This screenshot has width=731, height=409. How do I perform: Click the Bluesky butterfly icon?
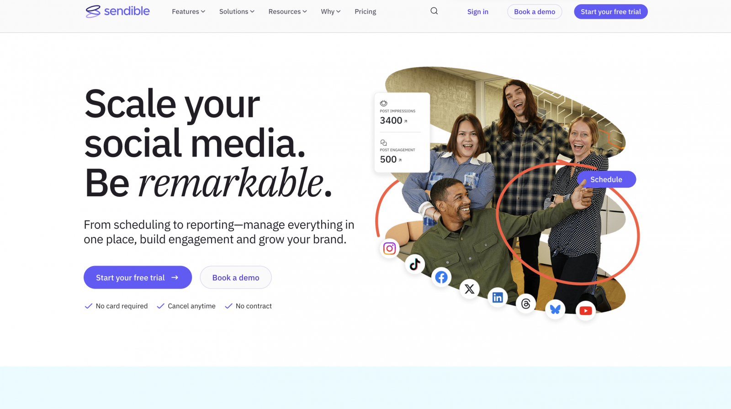[x=556, y=309]
